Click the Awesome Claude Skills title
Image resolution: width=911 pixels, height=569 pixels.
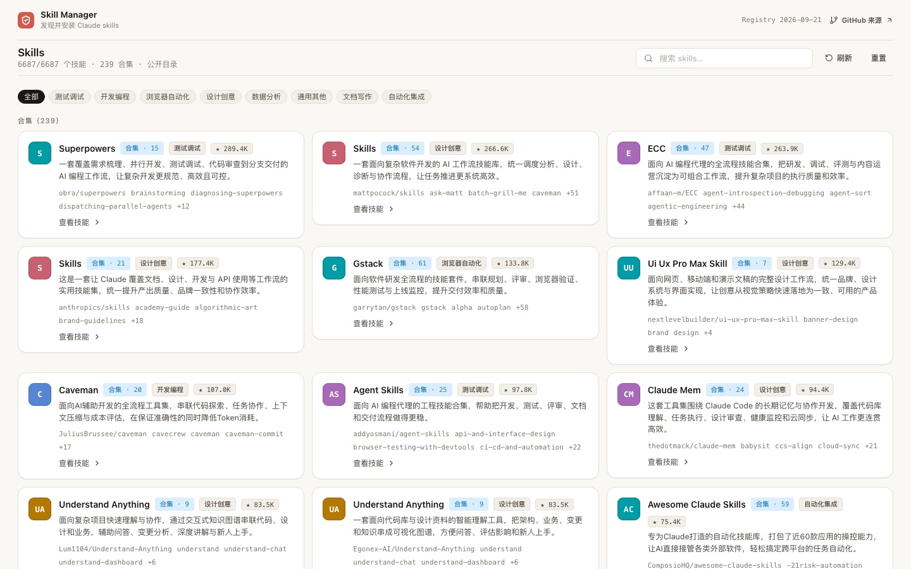click(697, 505)
